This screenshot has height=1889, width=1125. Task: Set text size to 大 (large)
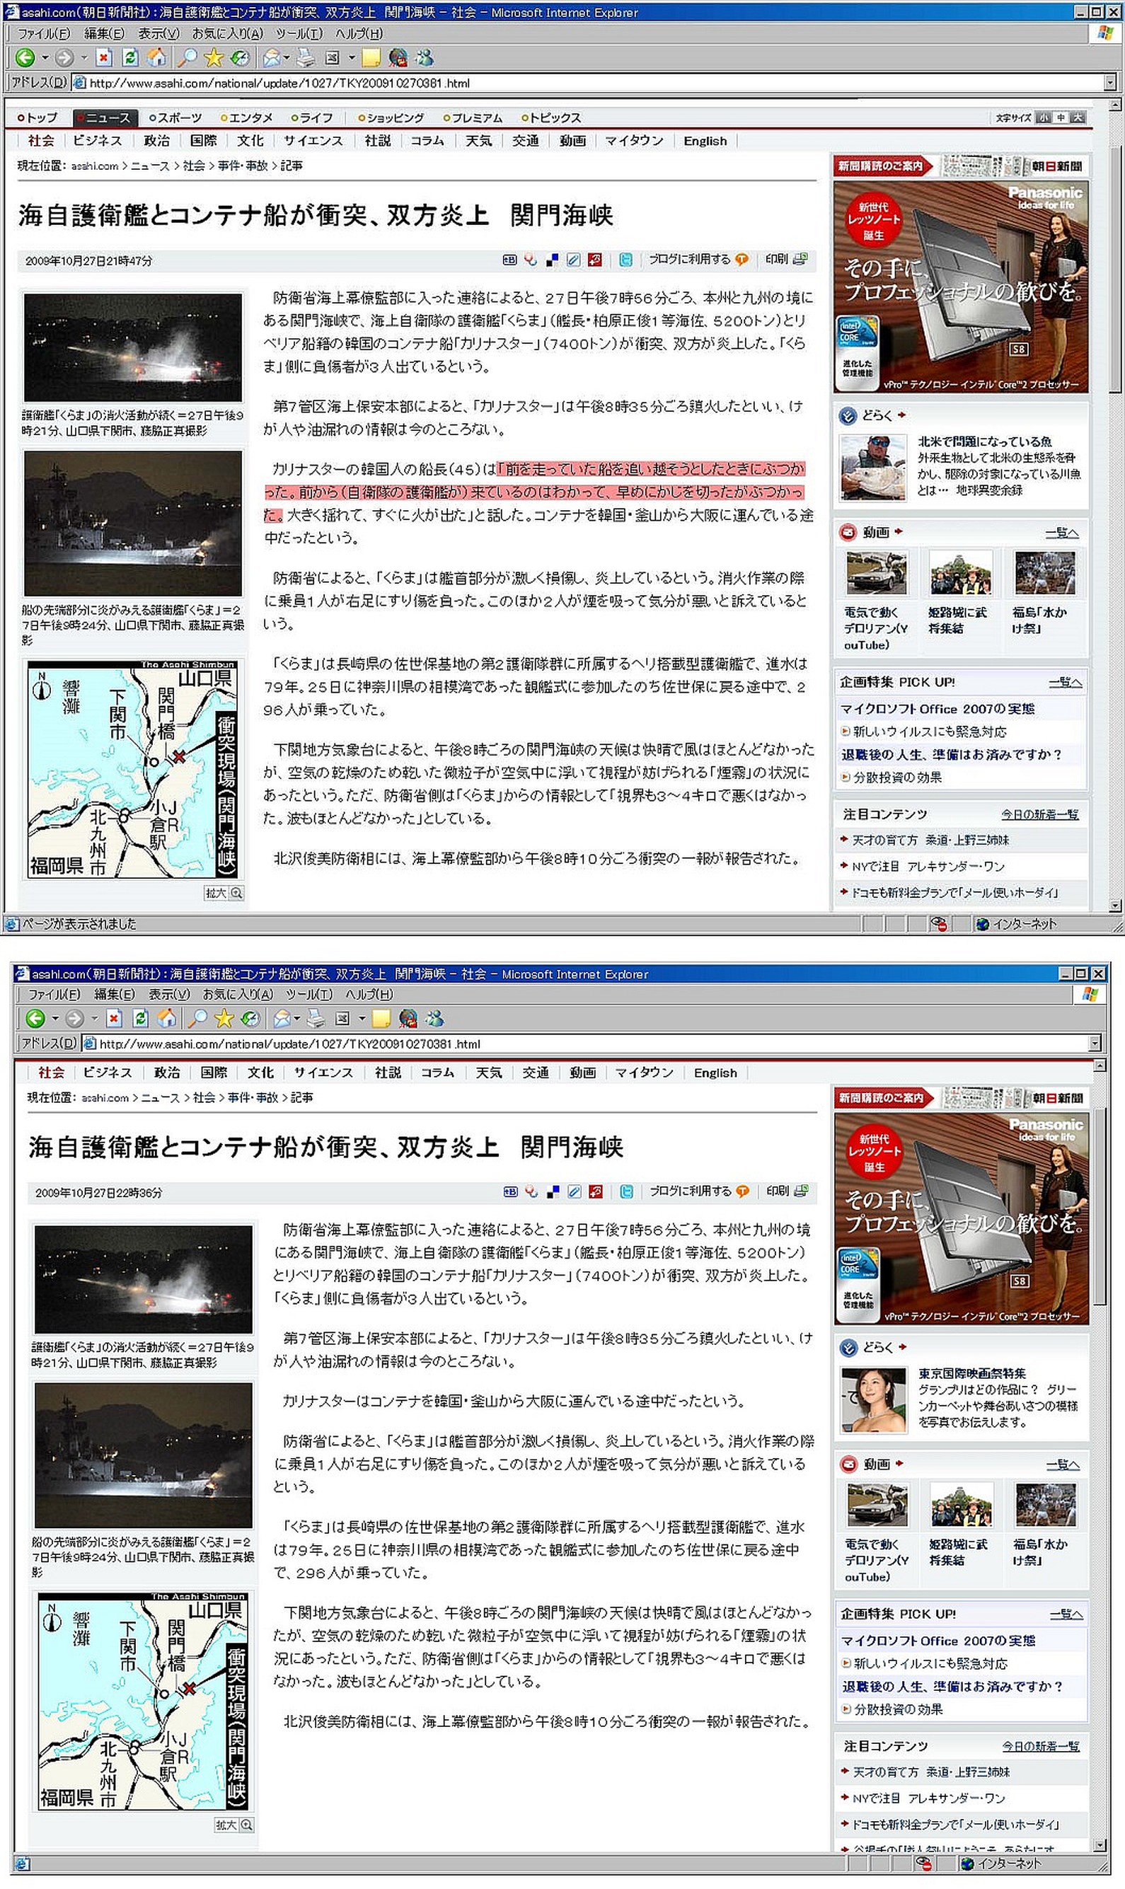tap(1078, 117)
